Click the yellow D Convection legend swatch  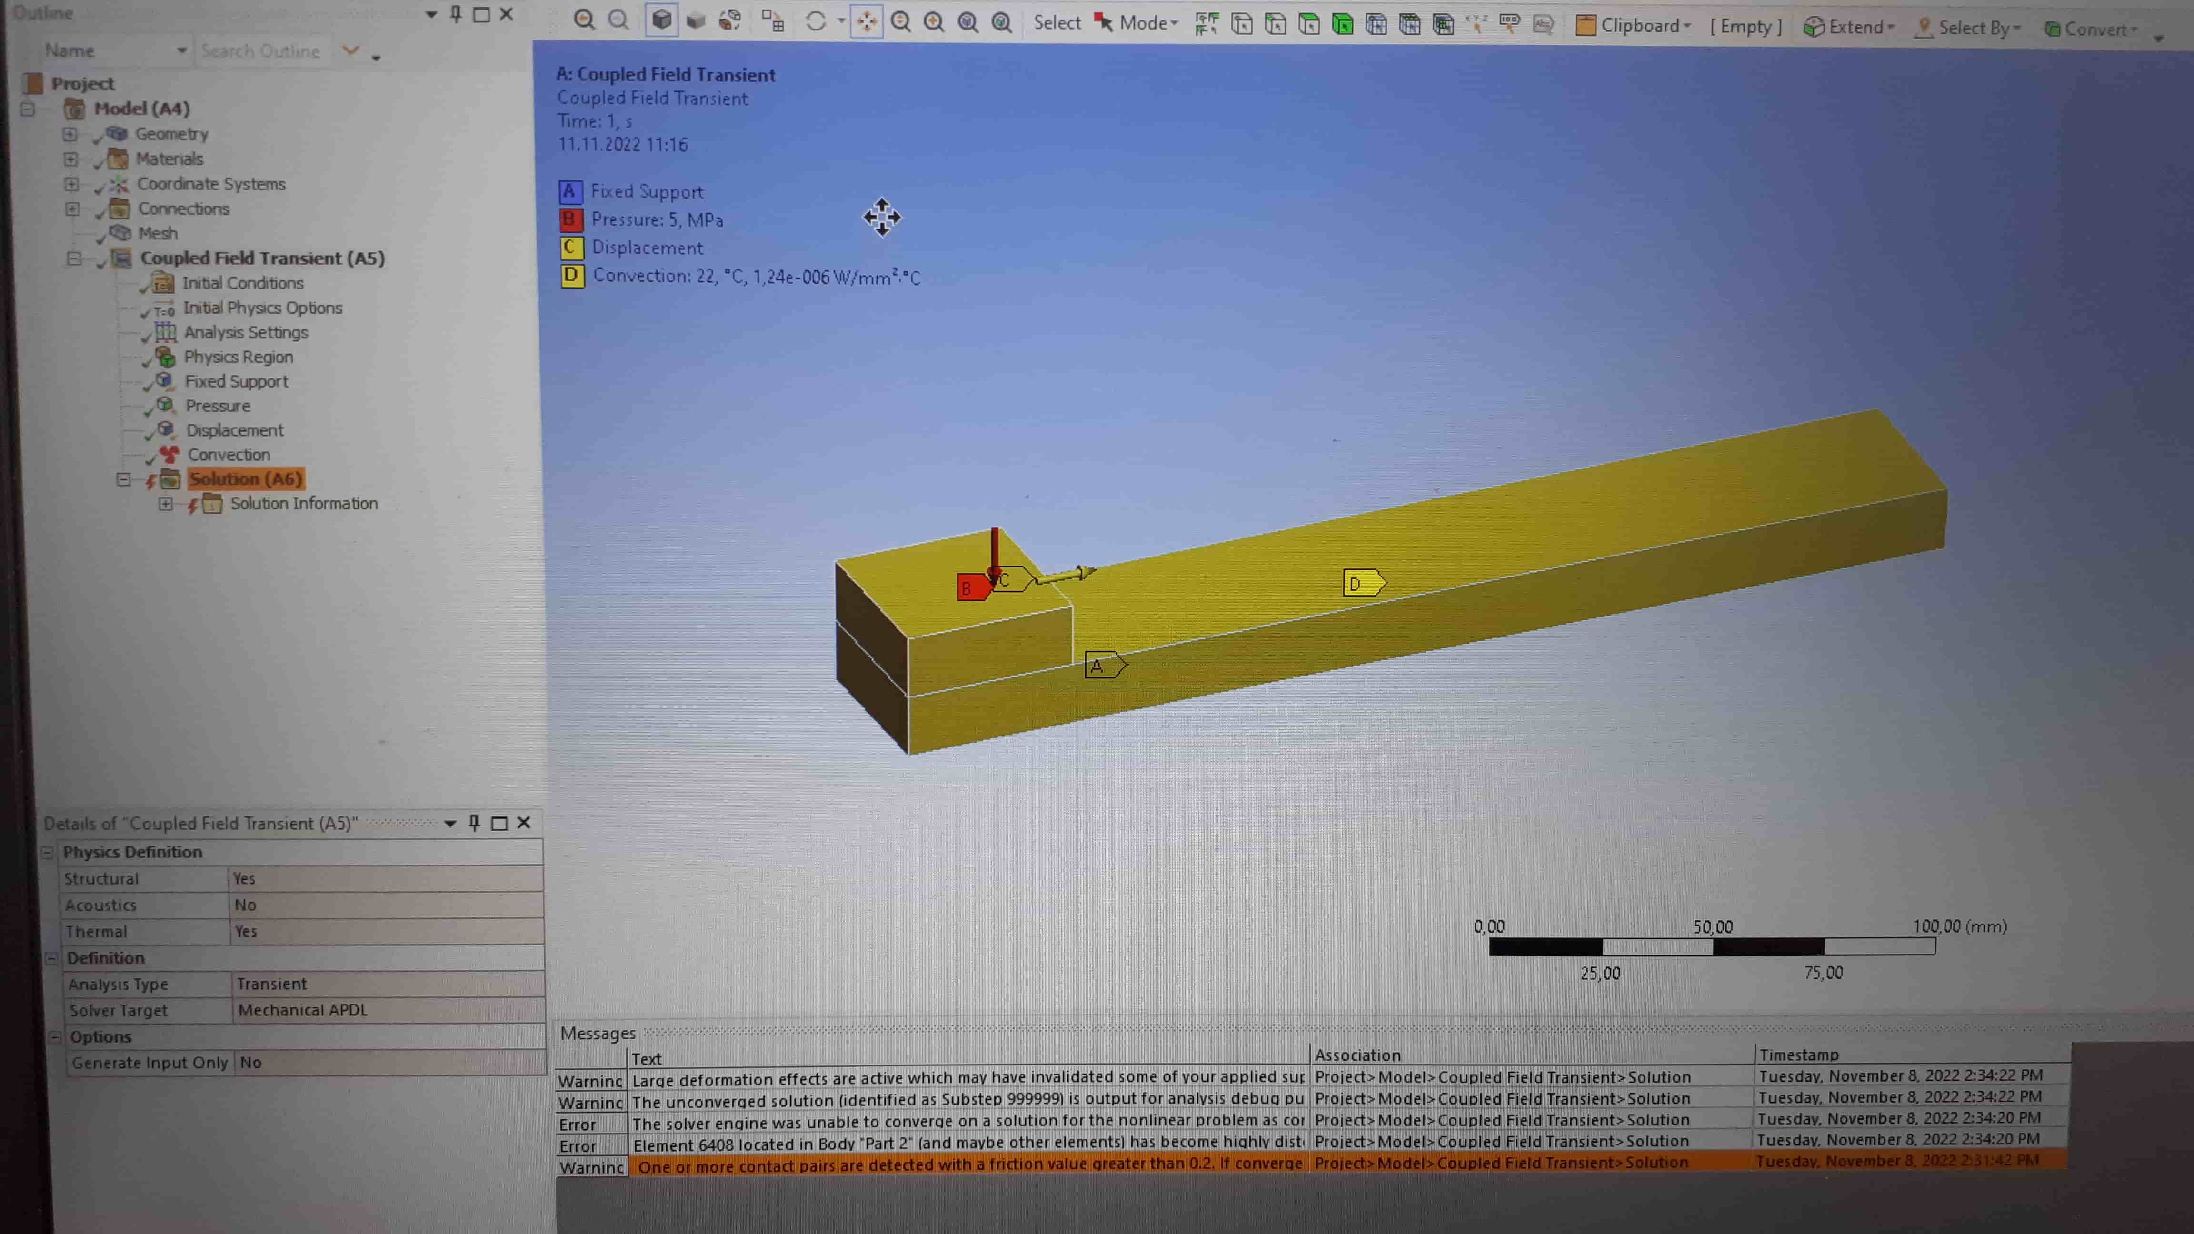coord(572,276)
